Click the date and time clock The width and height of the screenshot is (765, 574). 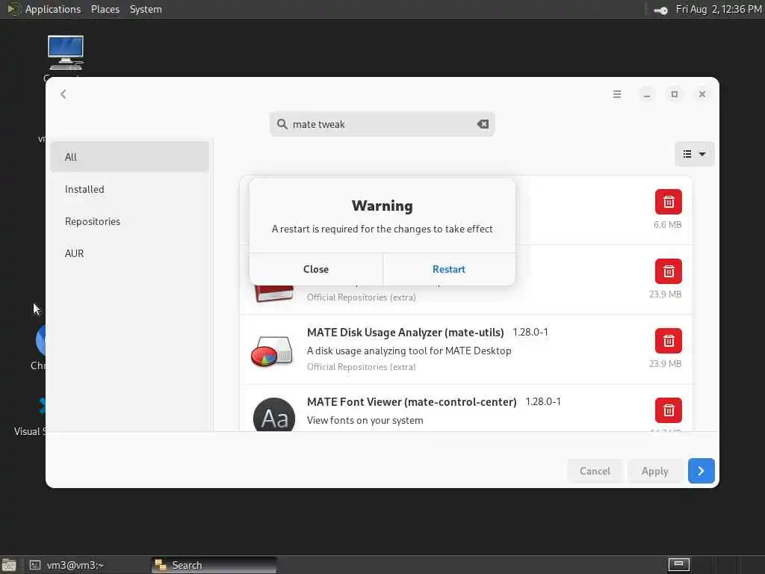pos(718,9)
